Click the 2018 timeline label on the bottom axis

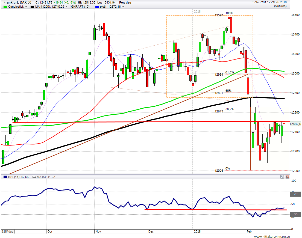point(197,231)
